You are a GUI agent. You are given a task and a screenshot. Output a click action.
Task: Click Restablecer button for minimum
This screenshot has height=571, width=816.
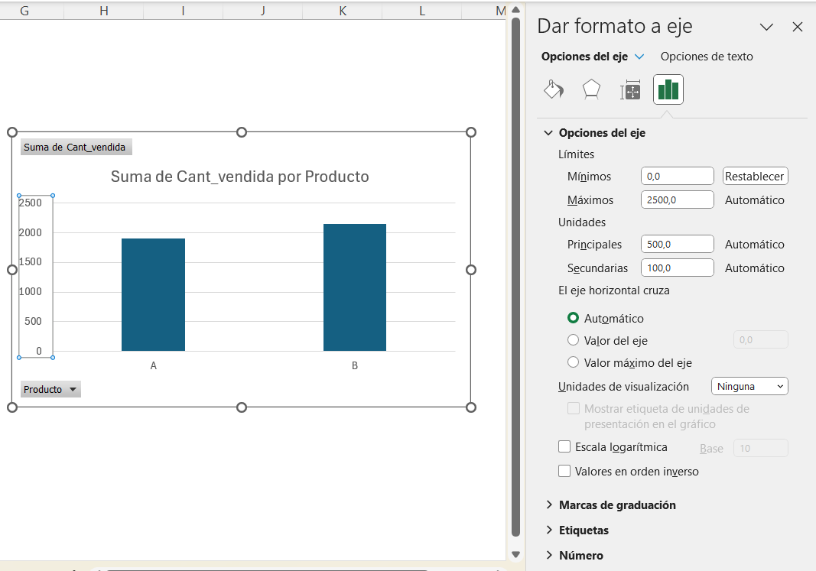(755, 177)
